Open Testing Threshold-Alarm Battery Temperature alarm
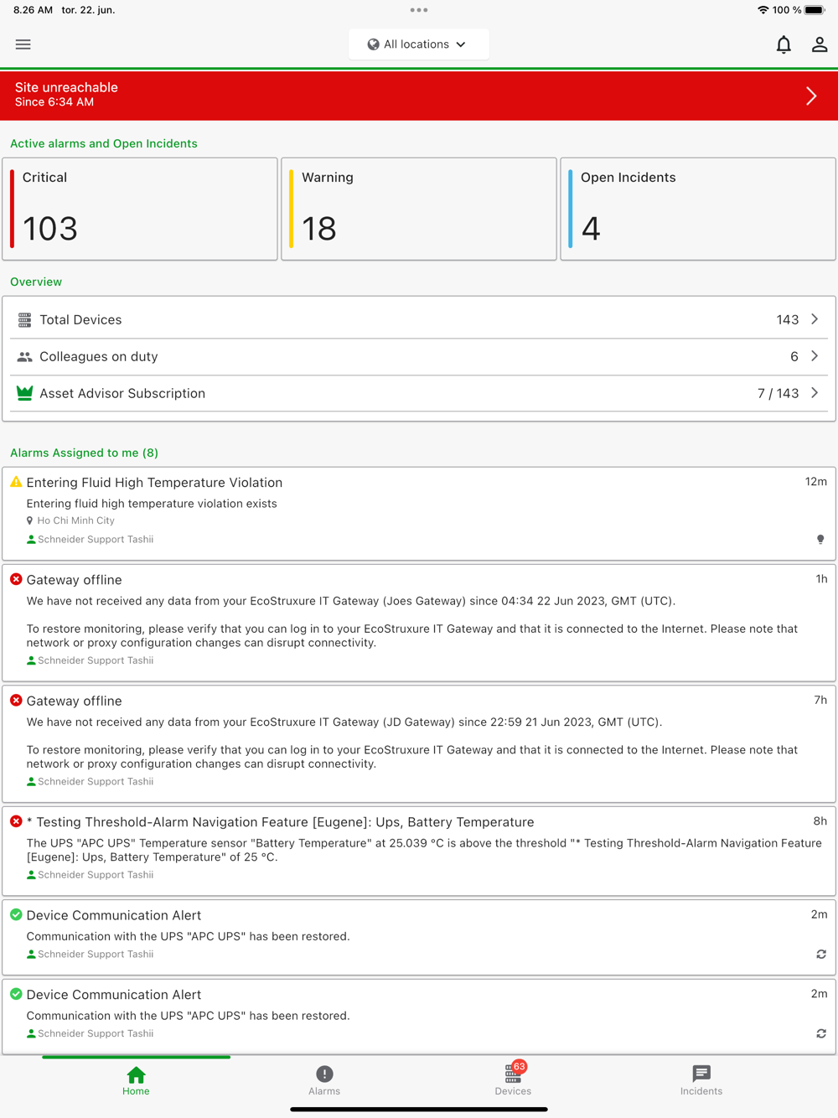The width and height of the screenshot is (838, 1118). [419, 851]
